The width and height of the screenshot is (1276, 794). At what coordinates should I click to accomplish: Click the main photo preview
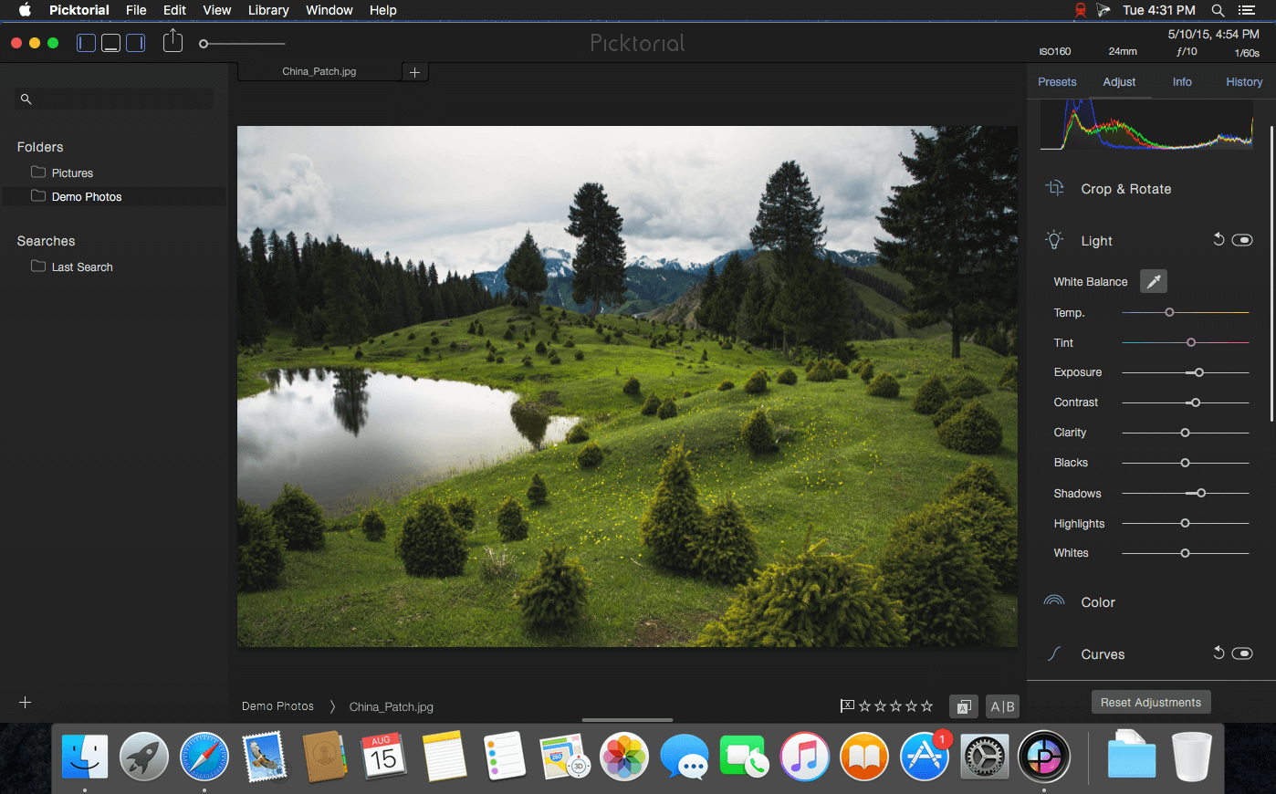pyautogui.click(x=627, y=386)
